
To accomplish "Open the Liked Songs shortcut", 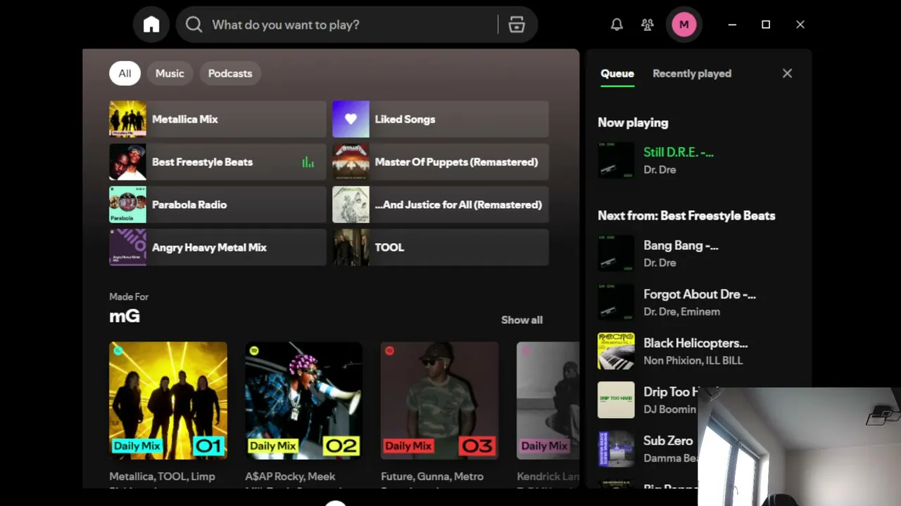I will tap(441, 119).
